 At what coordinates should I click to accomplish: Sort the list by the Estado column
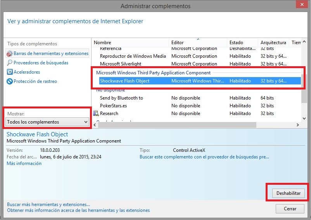coord(243,42)
